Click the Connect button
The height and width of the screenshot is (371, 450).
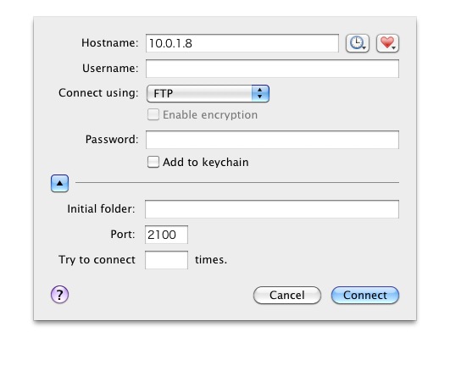(365, 295)
